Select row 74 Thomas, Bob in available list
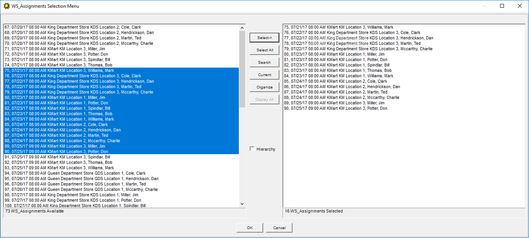The height and width of the screenshot is (238, 529). pos(121,65)
